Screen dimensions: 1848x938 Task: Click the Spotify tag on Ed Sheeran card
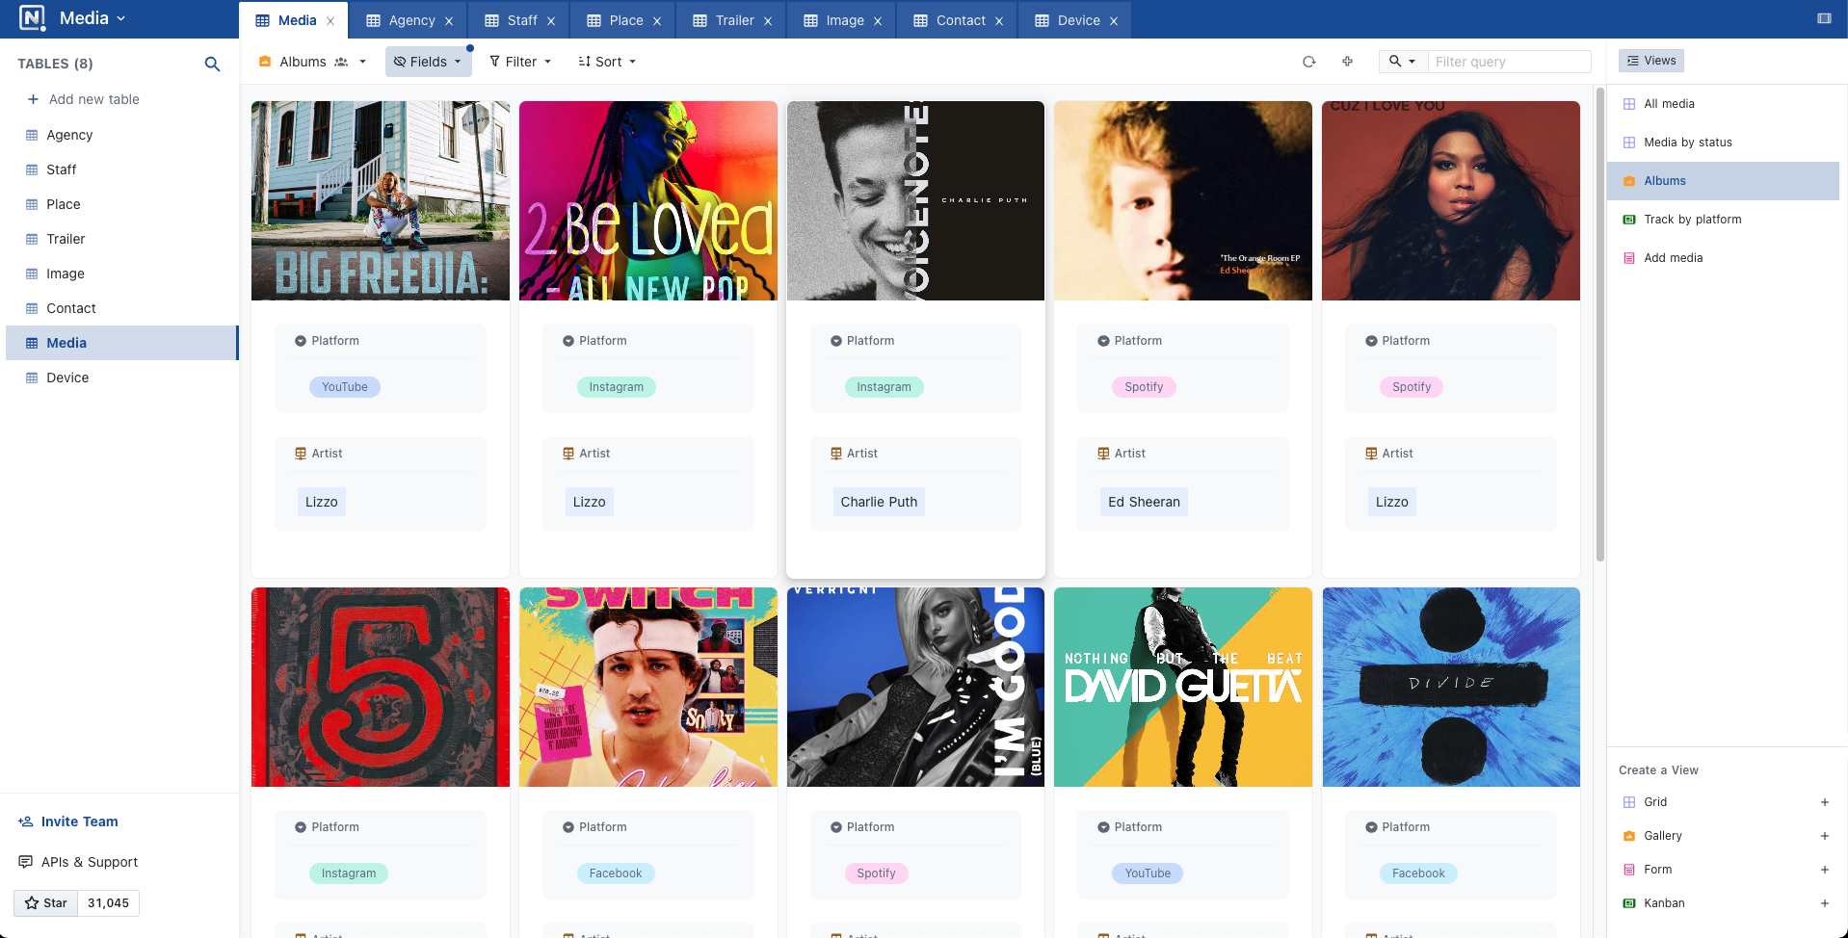tap(1144, 387)
